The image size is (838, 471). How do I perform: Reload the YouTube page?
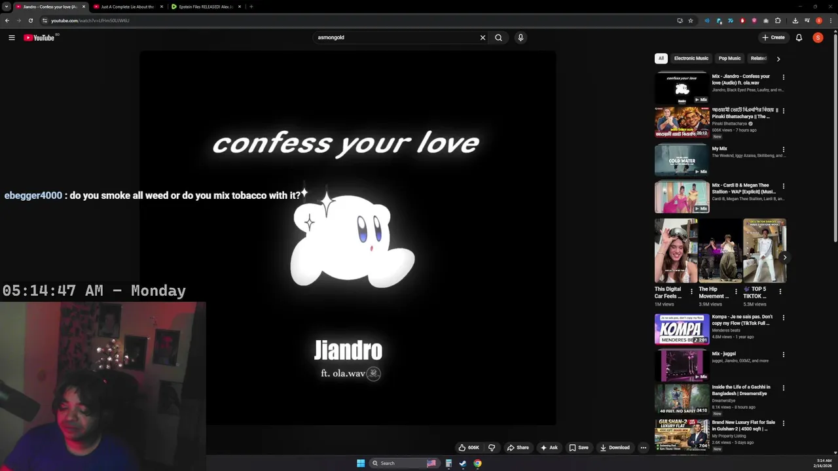tap(30, 20)
